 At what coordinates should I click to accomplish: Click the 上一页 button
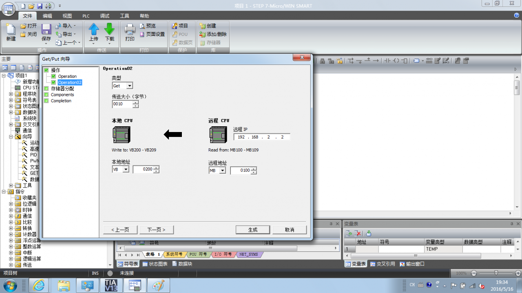click(x=120, y=230)
